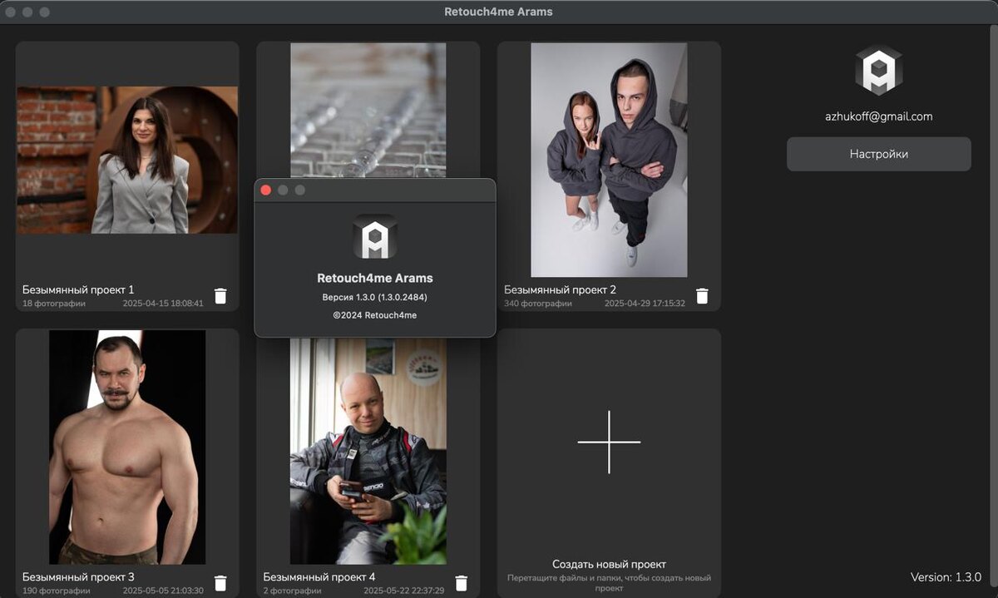998x598 pixels.
Task: Delete Безымянный проект 1 with trash icon
Action: (220, 296)
